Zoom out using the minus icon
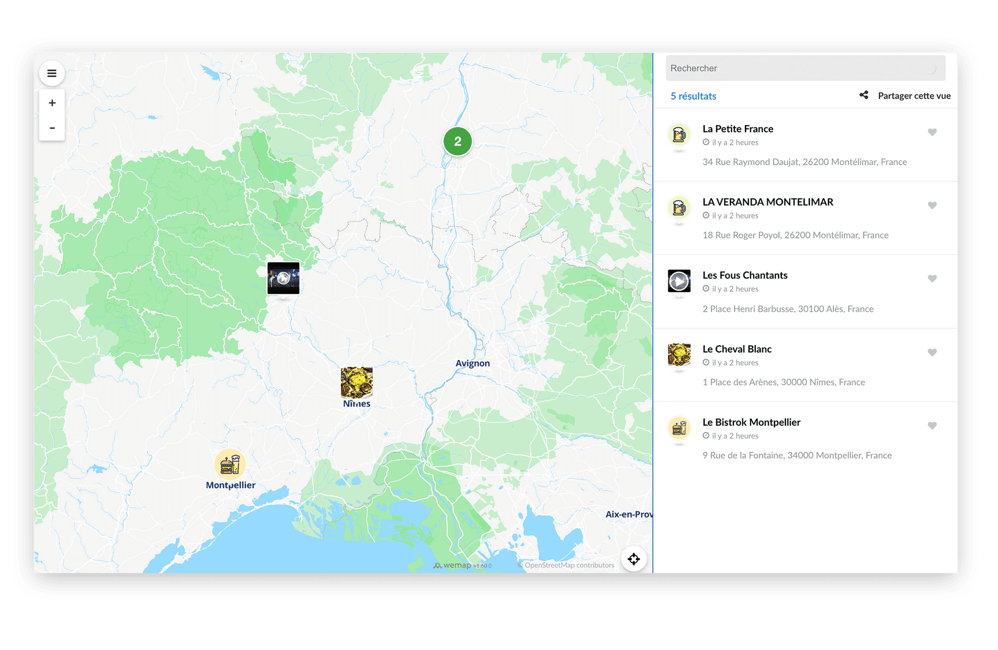The height and width of the screenshot is (650, 998). click(x=52, y=127)
